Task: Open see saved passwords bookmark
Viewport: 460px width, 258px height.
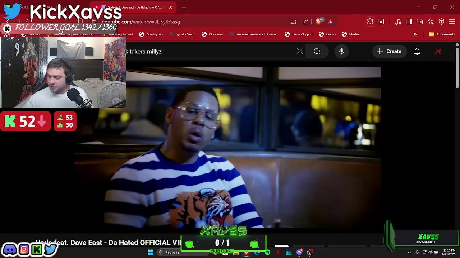Action: click(x=254, y=34)
